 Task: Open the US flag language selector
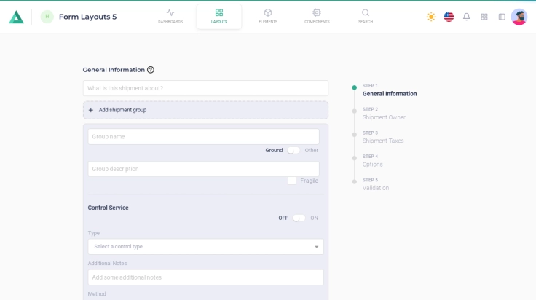pos(449,17)
